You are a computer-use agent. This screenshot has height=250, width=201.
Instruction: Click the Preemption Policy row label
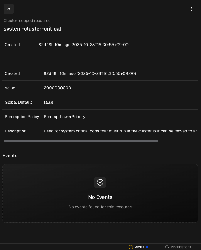pos(22,117)
